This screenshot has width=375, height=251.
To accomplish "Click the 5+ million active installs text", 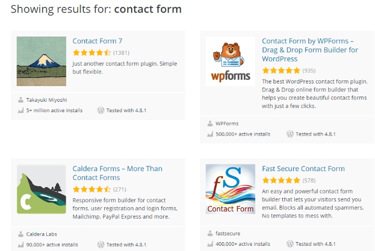I will coord(54,110).
